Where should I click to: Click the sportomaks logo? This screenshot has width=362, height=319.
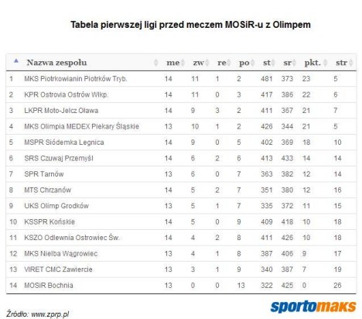pyautogui.click(x=313, y=307)
